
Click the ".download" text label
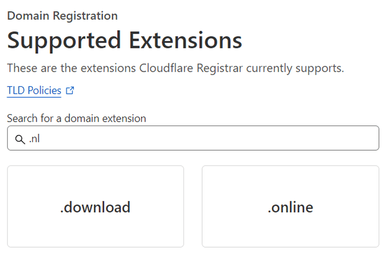tap(95, 207)
